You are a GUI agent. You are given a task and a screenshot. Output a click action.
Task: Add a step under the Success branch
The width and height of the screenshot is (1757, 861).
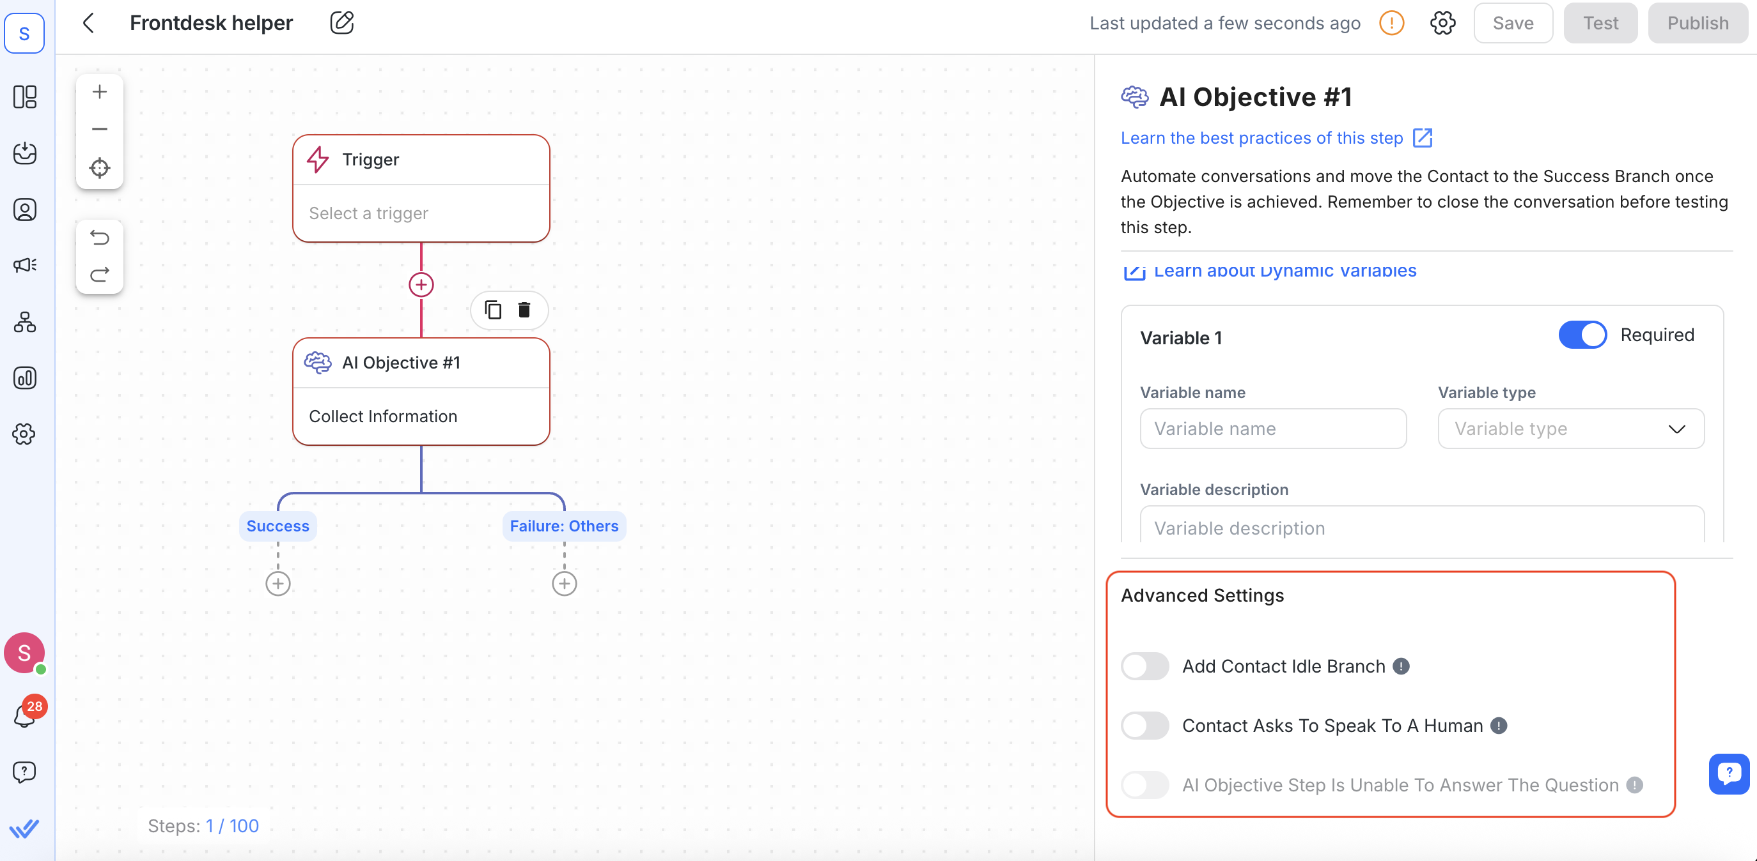point(277,584)
